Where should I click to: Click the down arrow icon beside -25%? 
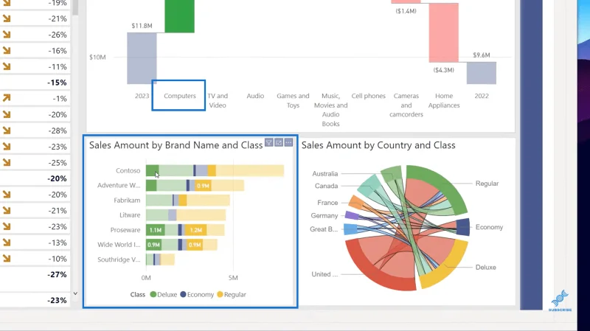7,162
